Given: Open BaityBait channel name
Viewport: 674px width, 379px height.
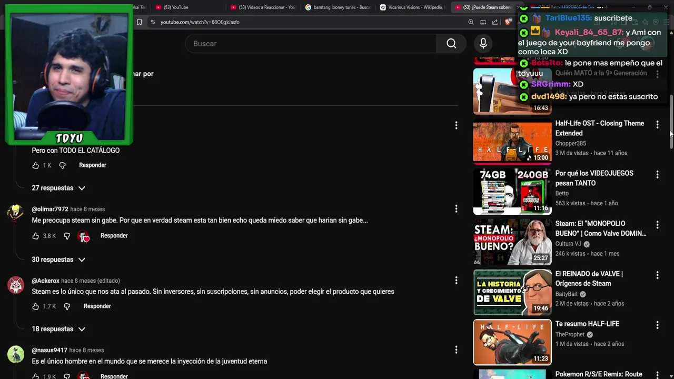Looking at the screenshot, I should tap(566, 294).
